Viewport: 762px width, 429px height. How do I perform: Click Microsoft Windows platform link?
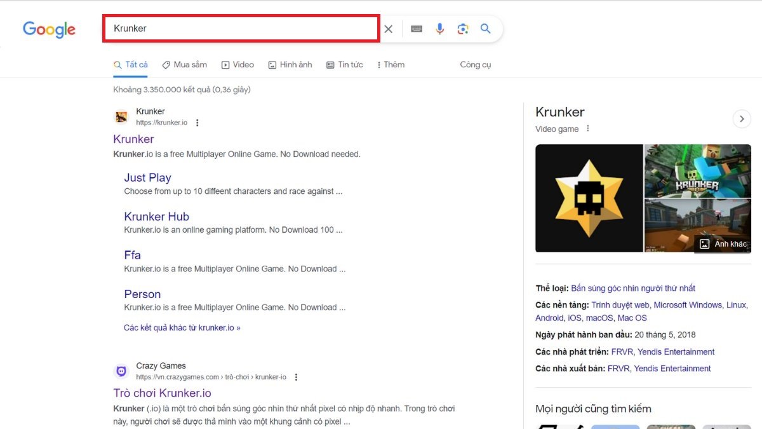[688, 305]
